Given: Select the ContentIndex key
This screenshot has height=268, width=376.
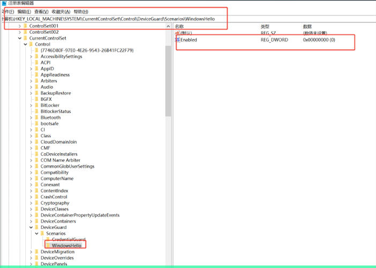Looking at the screenshot, I should [54, 191].
